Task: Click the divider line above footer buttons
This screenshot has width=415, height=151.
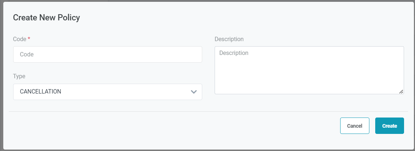Action: 208,111
